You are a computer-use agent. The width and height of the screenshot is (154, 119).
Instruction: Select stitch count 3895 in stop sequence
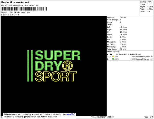click(117, 57)
